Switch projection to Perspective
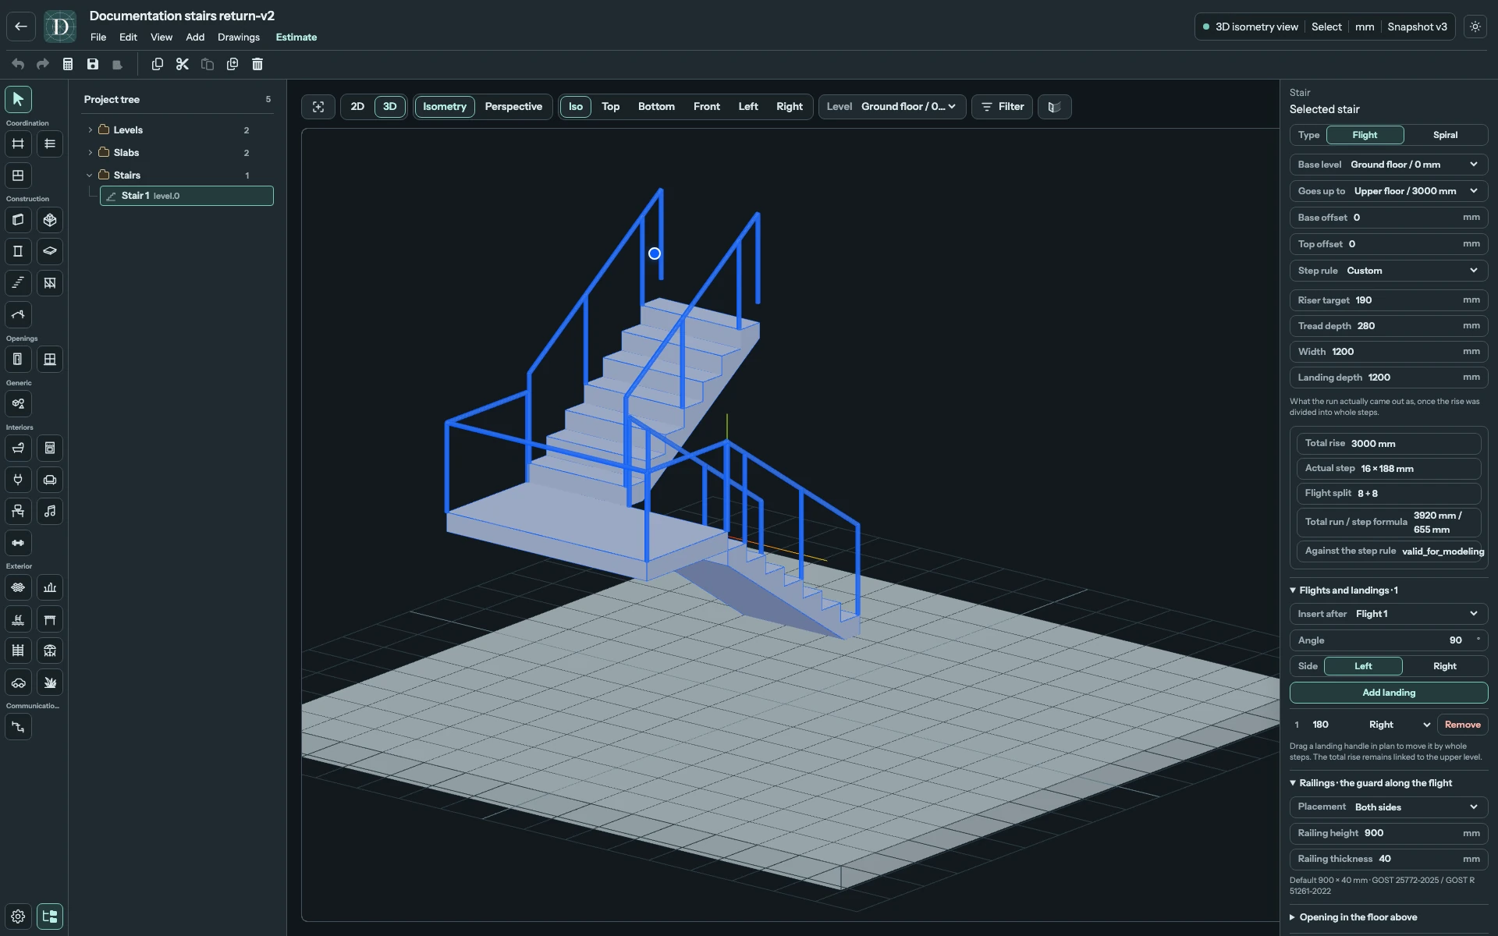This screenshot has height=936, width=1498. click(x=513, y=107)
